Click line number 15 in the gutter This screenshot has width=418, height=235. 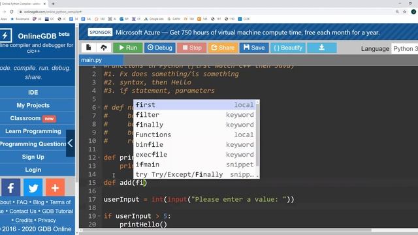[92, 183]
